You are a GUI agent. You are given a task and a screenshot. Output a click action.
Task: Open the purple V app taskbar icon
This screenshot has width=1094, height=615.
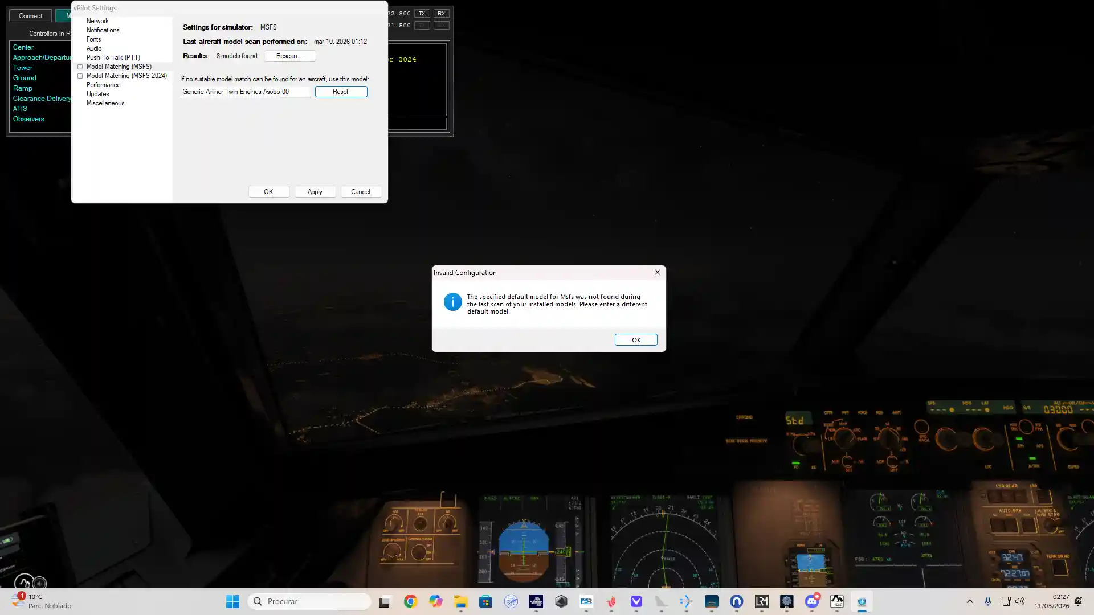point(636,601)
